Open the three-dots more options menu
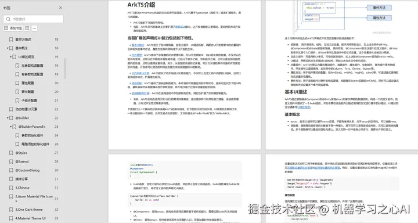418x223 pixels. tap(34, 28)
